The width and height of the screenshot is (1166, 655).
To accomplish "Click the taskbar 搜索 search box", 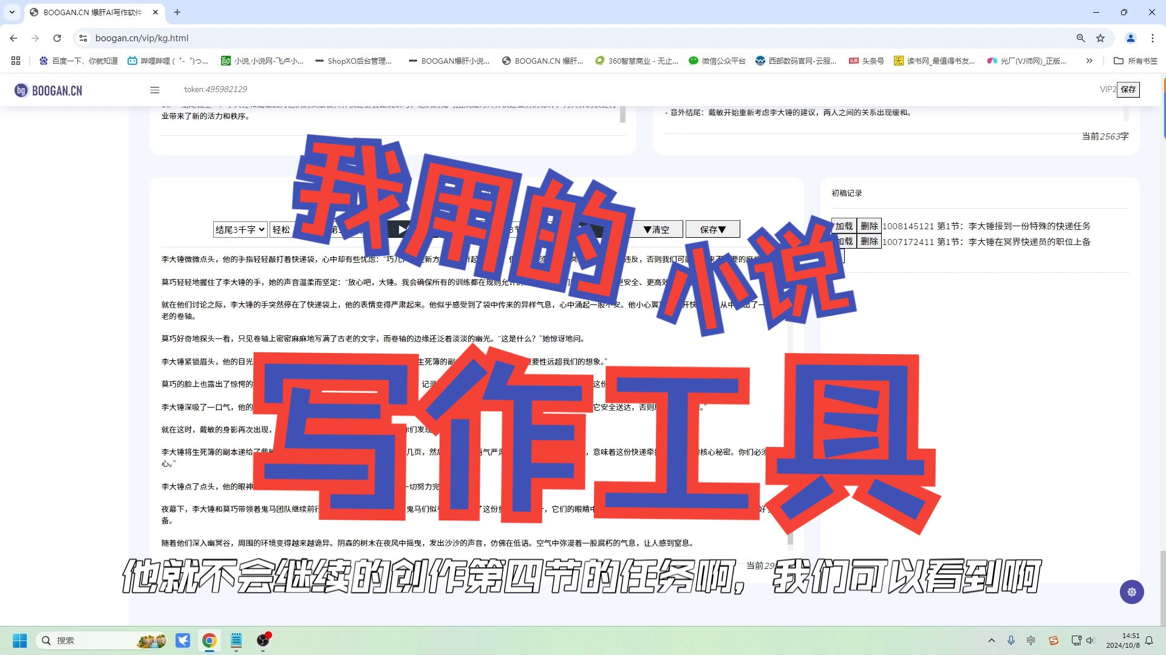I will [x=102, y=640].
